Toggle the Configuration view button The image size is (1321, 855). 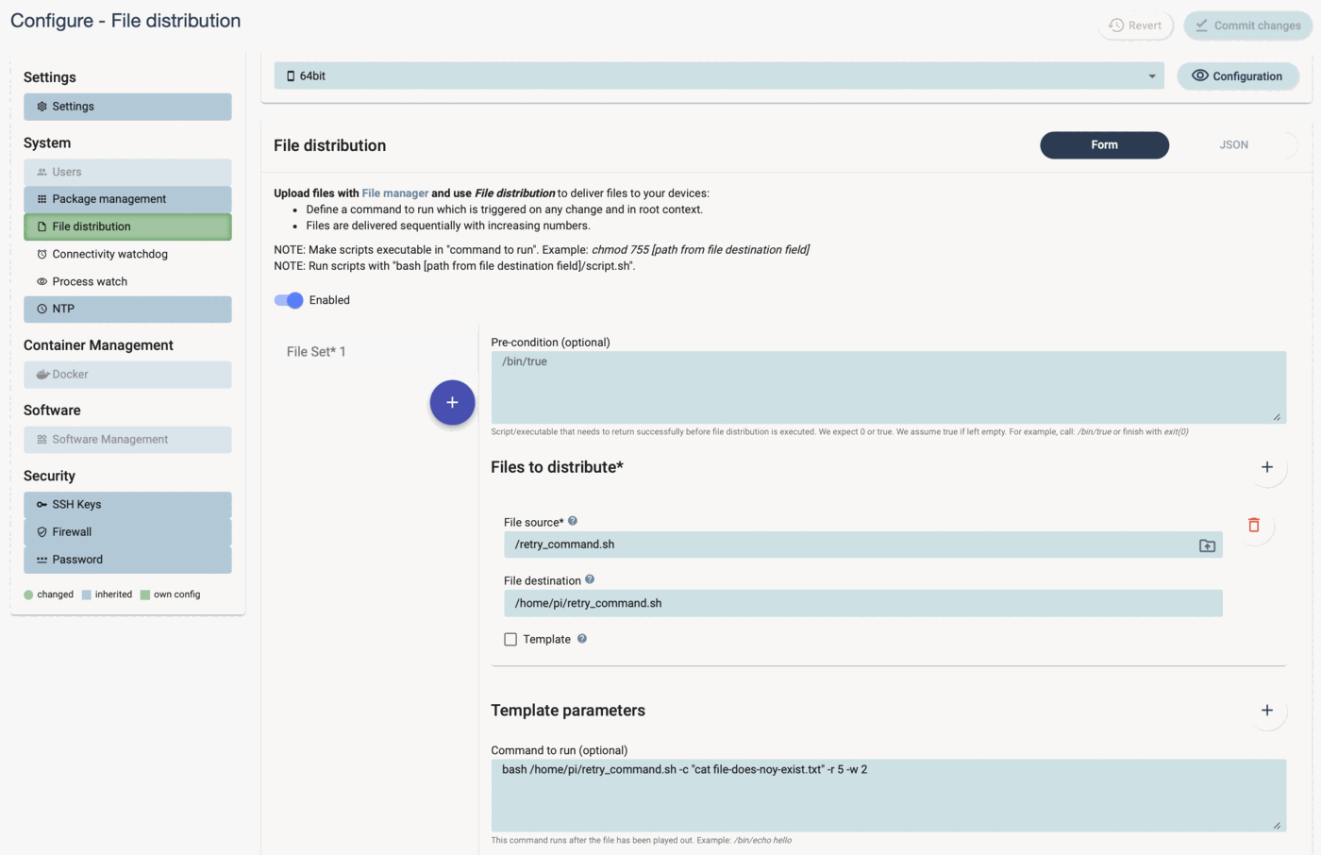click(1237, 76)
